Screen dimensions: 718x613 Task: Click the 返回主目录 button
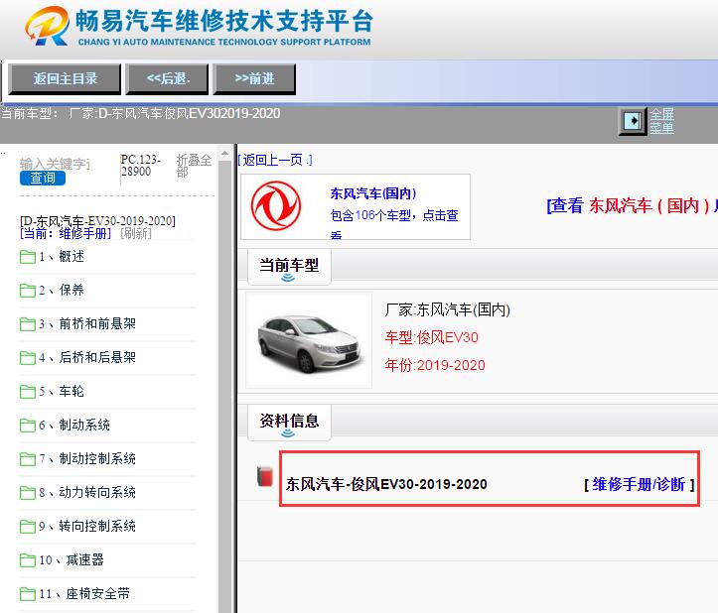click(x=65, y=78)
